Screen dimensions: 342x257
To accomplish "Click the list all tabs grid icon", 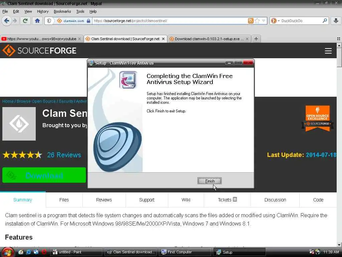I will click(x=339, y=39).
